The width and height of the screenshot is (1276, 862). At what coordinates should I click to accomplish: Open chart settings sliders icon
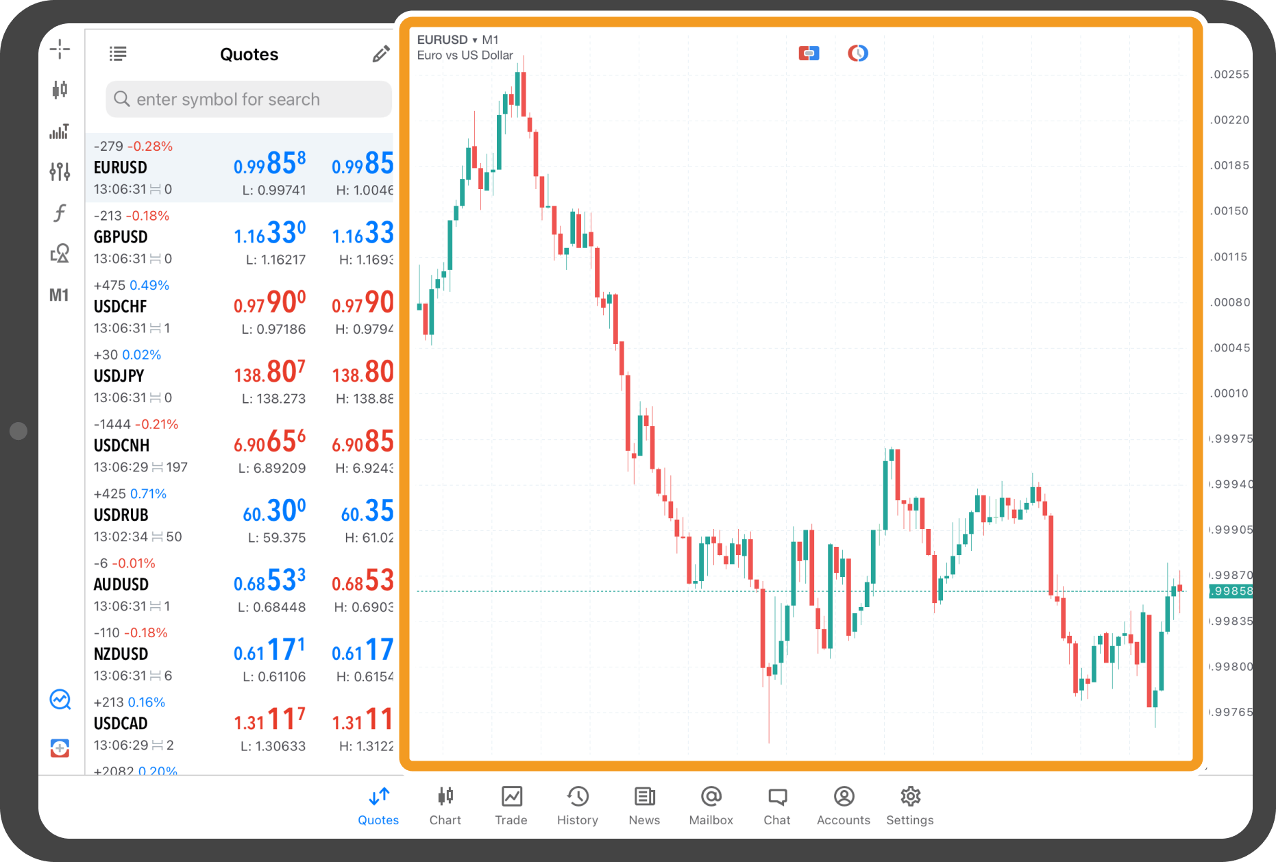pyautogui.click(x=60, y=171)
